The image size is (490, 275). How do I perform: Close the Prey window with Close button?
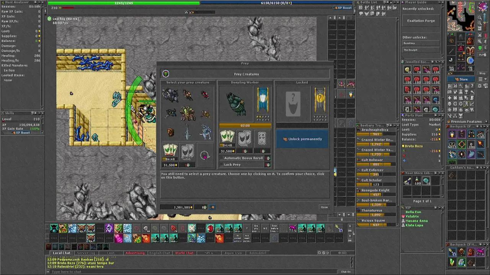[x=324, y=207]
